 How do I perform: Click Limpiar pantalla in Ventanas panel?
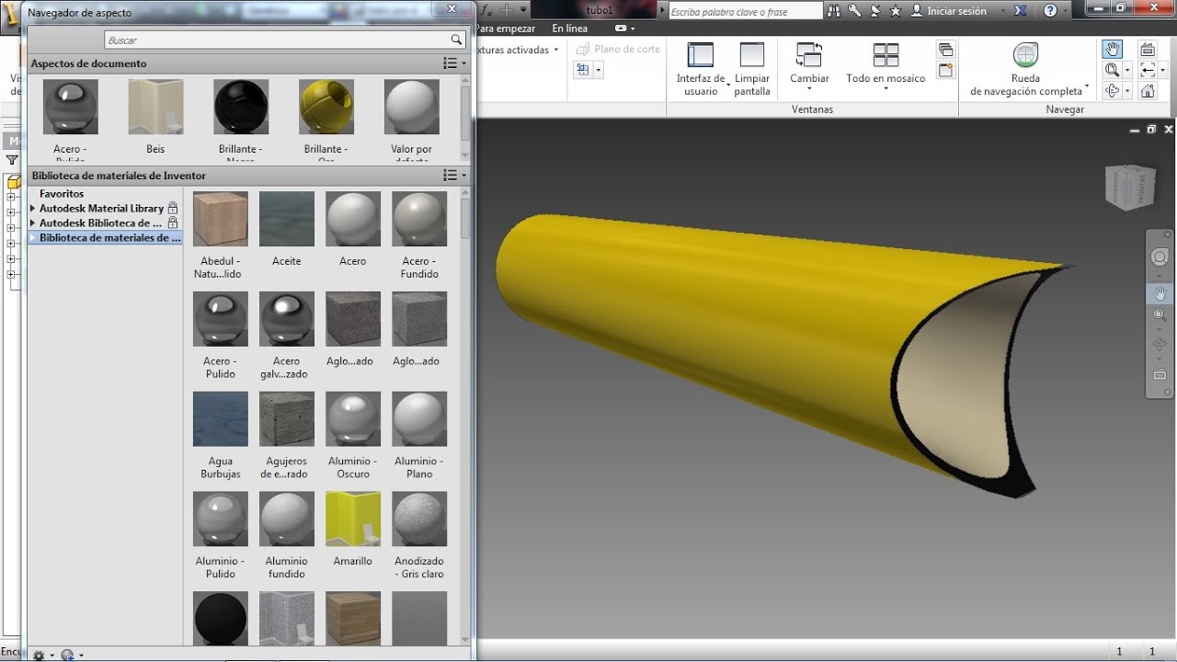point(752,69)
